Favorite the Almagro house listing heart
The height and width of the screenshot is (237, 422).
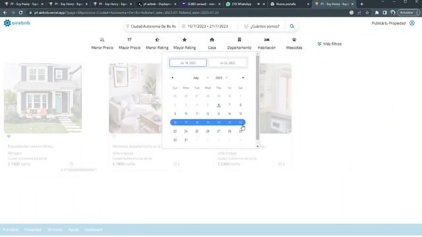coord(9,136)
